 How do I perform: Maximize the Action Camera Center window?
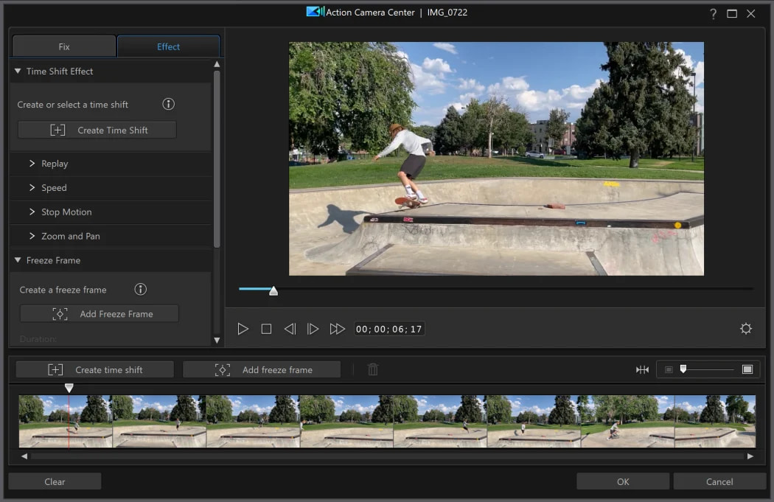tap(732, 14)
